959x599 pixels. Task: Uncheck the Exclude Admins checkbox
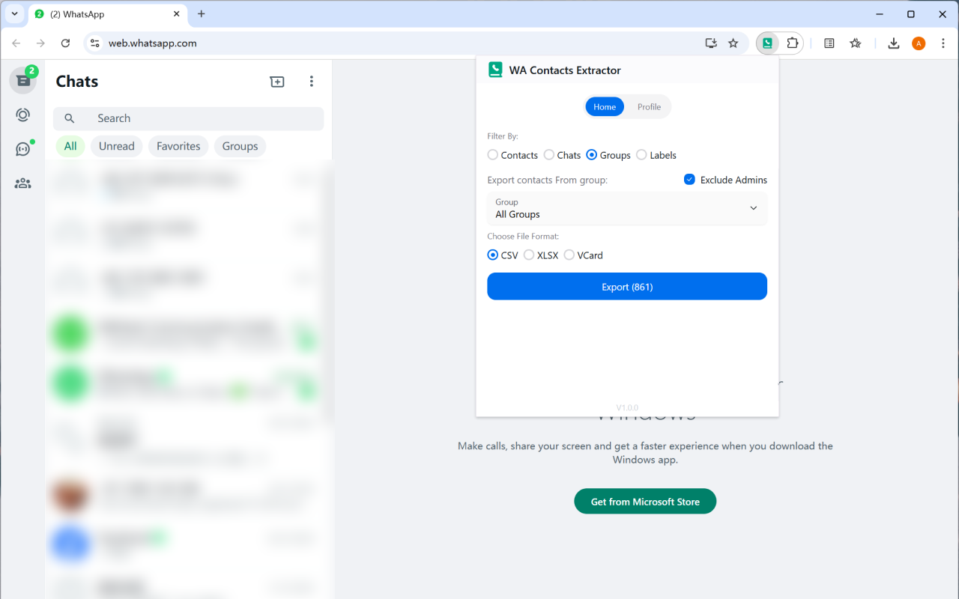pyautogui.click(x=689, y=180)
